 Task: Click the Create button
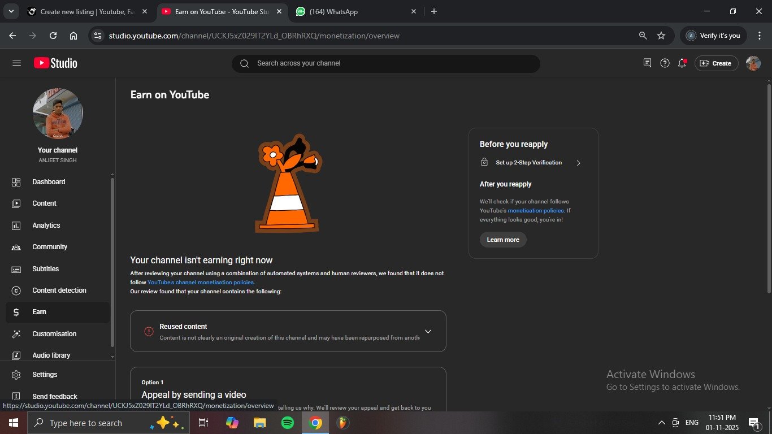[x=716, y=63]
